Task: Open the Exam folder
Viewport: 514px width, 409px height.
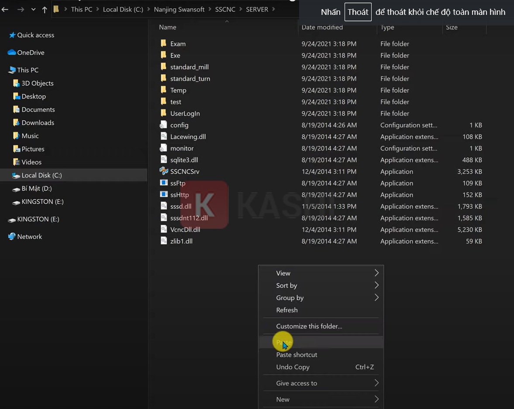Action: tap(177, 44)
